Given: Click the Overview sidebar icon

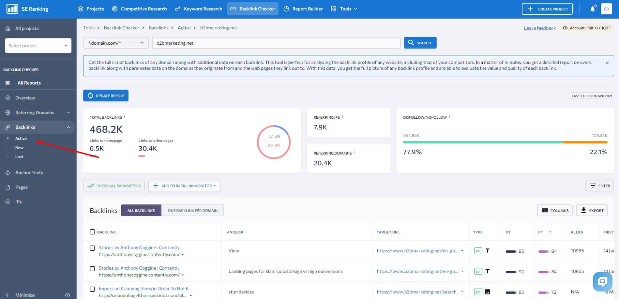Looking at the screenshot, I should pos(8,98).
